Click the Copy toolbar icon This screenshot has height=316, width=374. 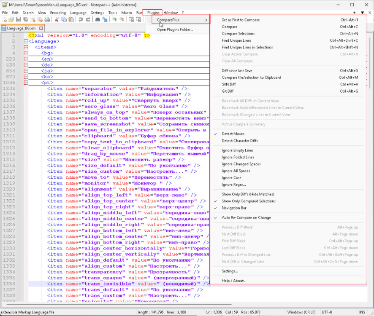coord(64,19)
